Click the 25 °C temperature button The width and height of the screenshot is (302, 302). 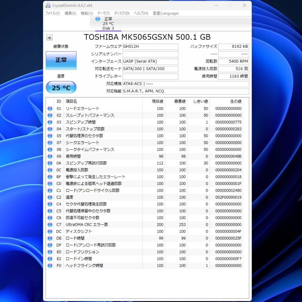[61, 88]
